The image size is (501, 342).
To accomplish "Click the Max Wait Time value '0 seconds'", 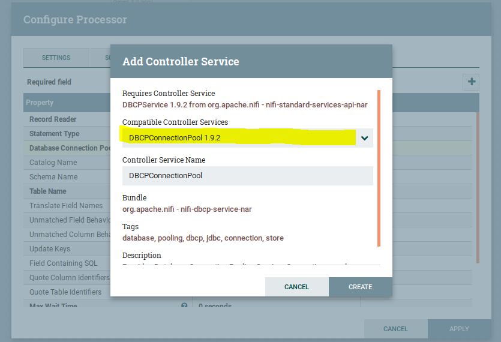I will pos(215,307).
